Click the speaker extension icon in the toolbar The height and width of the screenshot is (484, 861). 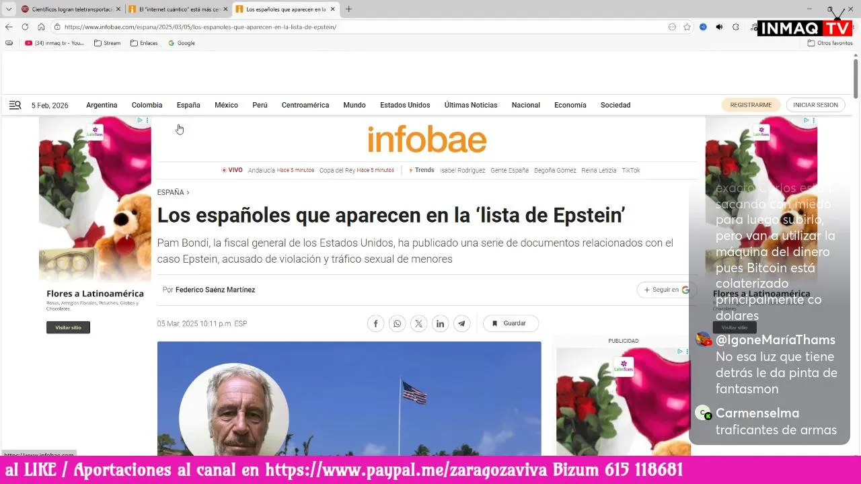click(719, 27)
